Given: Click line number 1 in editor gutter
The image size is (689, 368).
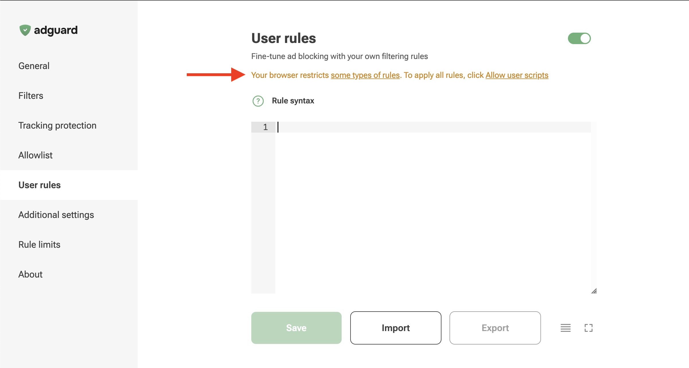Looking at the screenshot, I should pyautogui.click(x=265, y=127).
